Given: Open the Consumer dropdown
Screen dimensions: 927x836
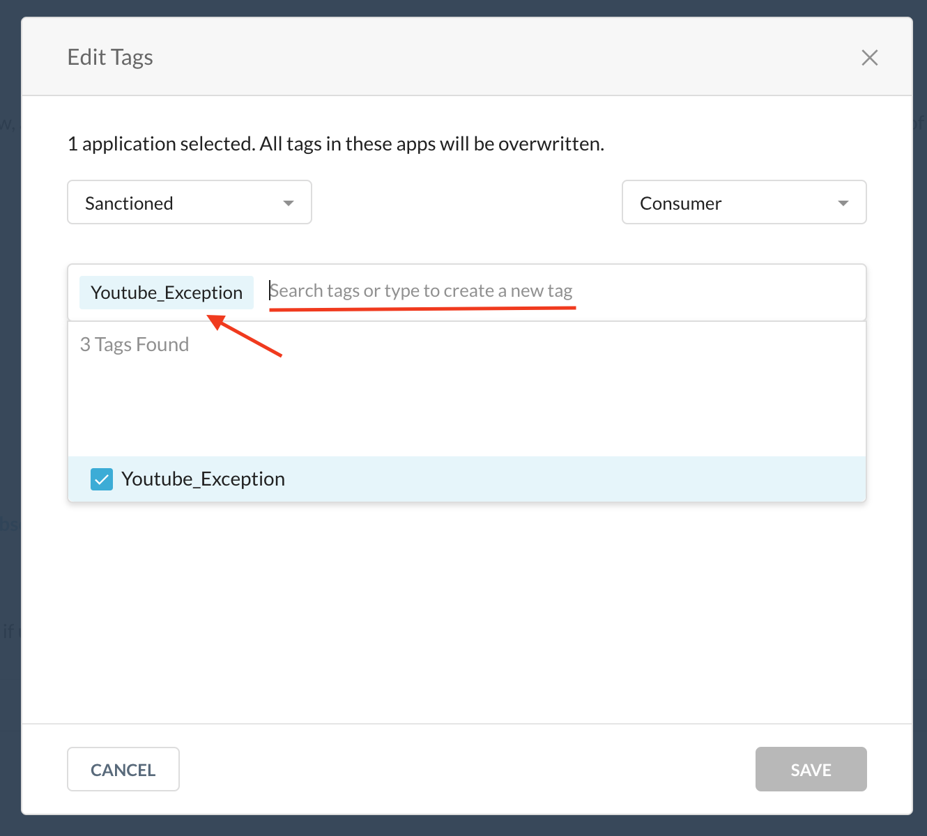Looking at the screenshot, I should tap(744, 202).
